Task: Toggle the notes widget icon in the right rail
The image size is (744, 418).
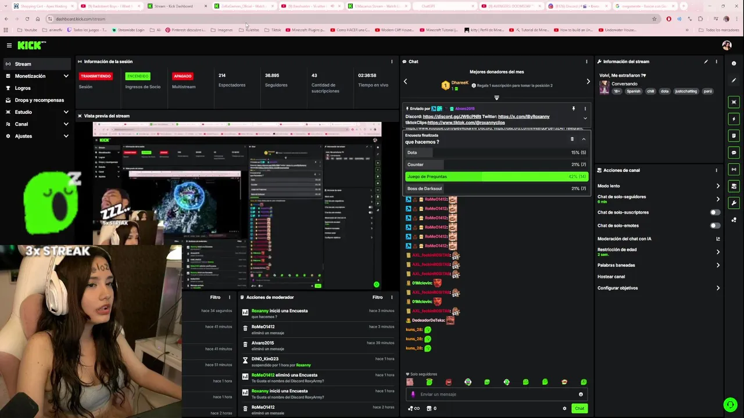Action: click(734, 136)
